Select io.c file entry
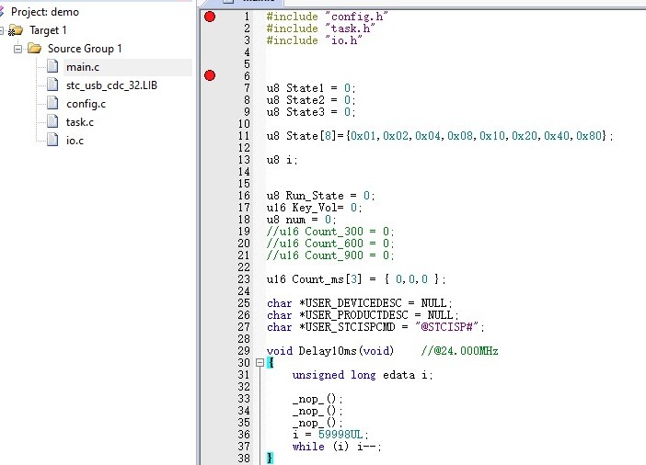 pyautogui.click(x=75, y=141)
